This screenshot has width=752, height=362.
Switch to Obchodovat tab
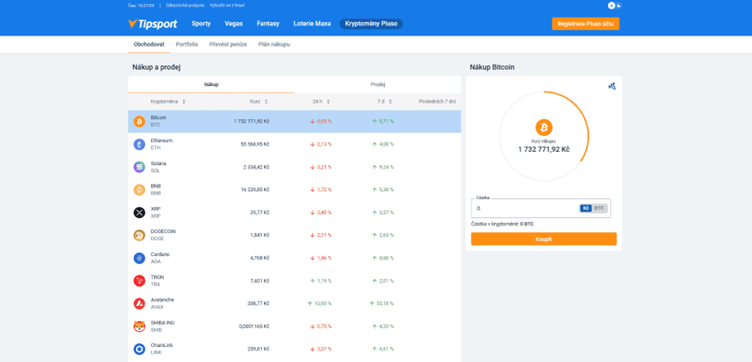(x=149, y=44)
